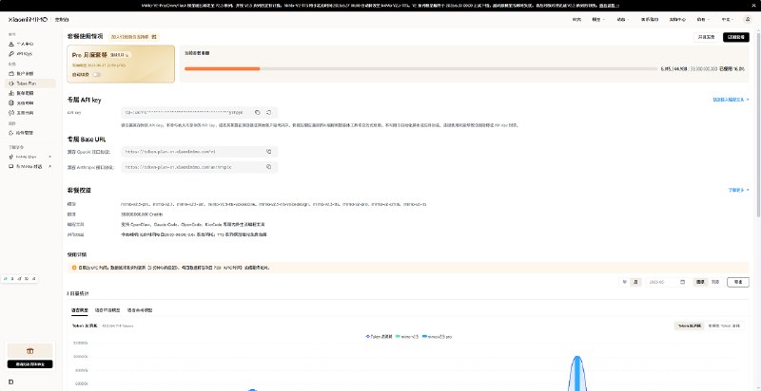The height and width of the screenshot is (391, 761).
Task: Open the third top navigation dropdown
Action: pyautogui.click(x=623, y=19)
